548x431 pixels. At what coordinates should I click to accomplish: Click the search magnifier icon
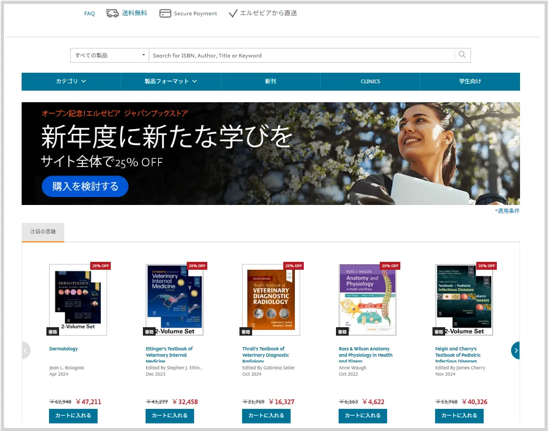pyautogui.click(x=462, y=55)
